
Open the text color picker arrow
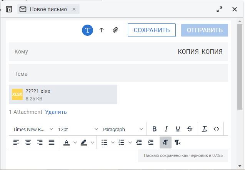point(75,142)
